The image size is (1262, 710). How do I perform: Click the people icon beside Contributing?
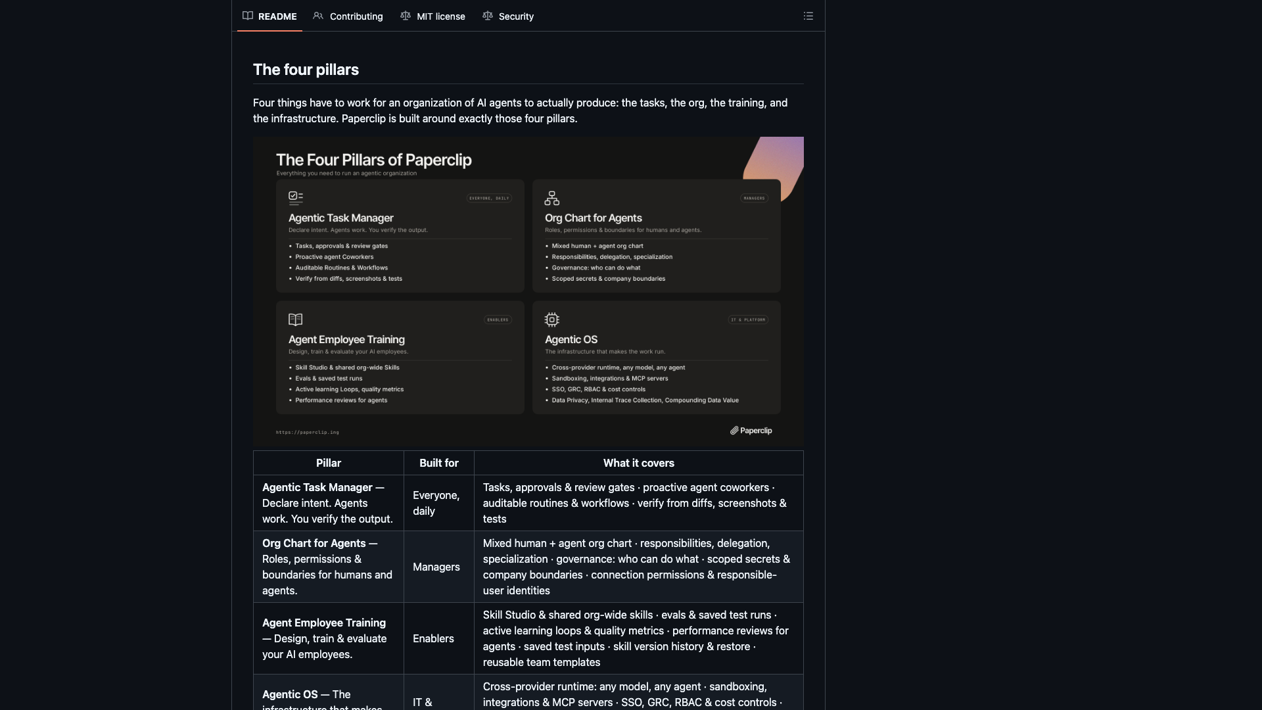coord(318,16)
